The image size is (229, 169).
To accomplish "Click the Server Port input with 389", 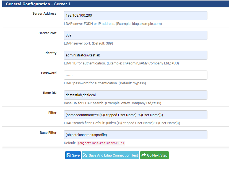I will pyautogui.click(x=136, y=35).
